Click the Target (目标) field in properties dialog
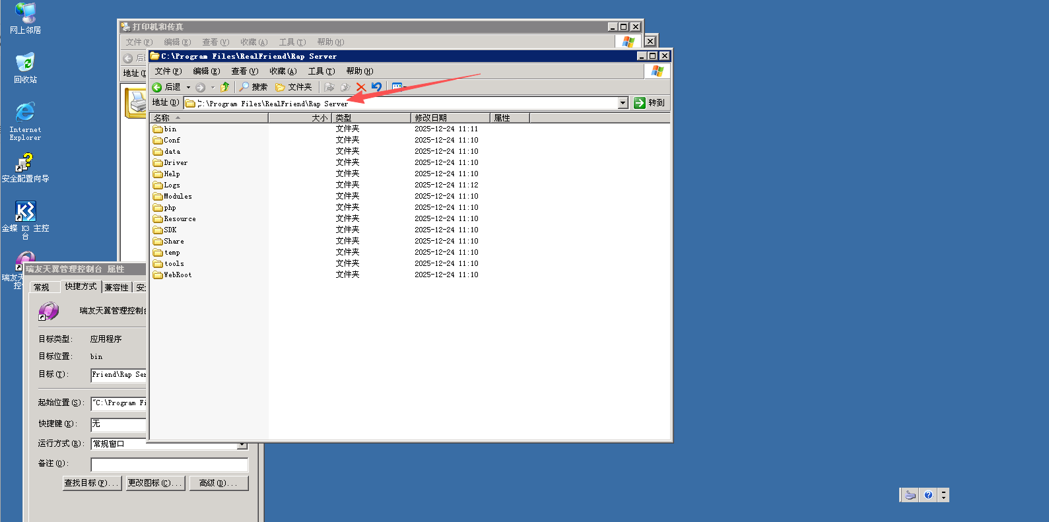 (x=119, y=375)
